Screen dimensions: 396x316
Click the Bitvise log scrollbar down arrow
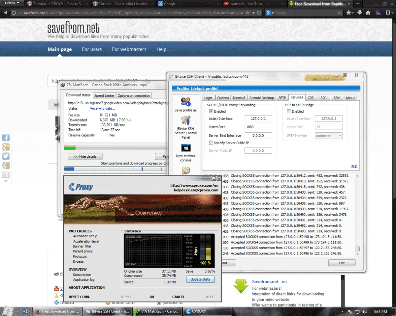tap(357, 254)
